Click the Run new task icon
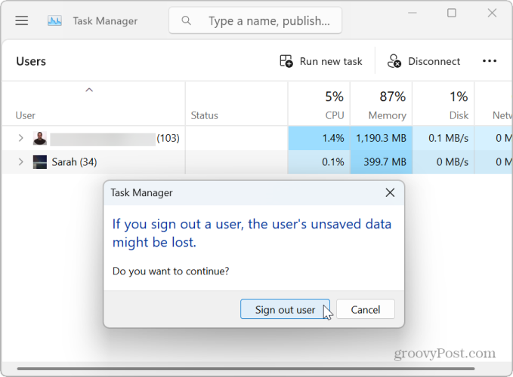This screenshot has height=377, width=513. (x=286, y=61)
